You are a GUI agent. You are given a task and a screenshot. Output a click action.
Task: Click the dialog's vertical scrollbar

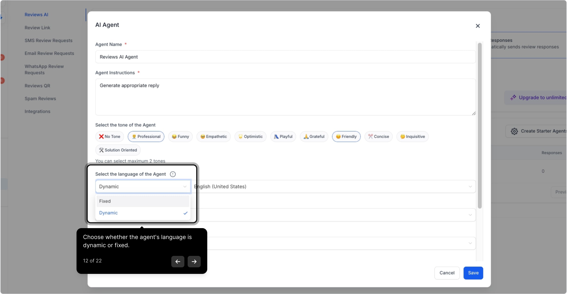[480, 126]
